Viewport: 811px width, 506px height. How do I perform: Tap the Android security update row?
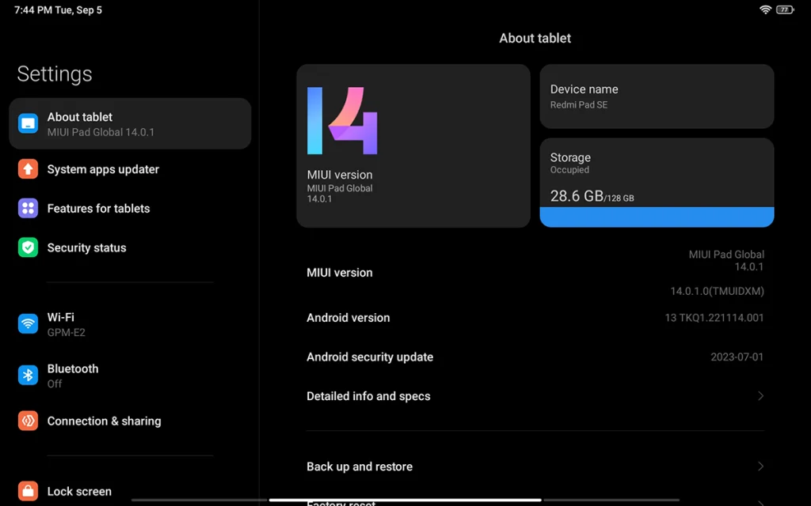coord(535,357)
